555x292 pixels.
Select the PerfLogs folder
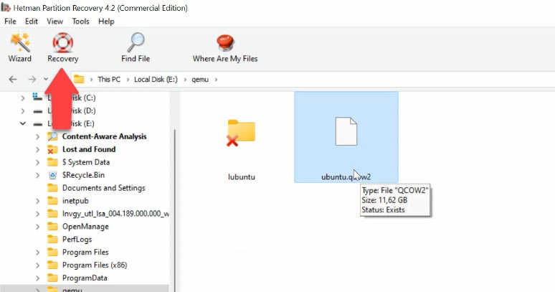click(77, 239)
